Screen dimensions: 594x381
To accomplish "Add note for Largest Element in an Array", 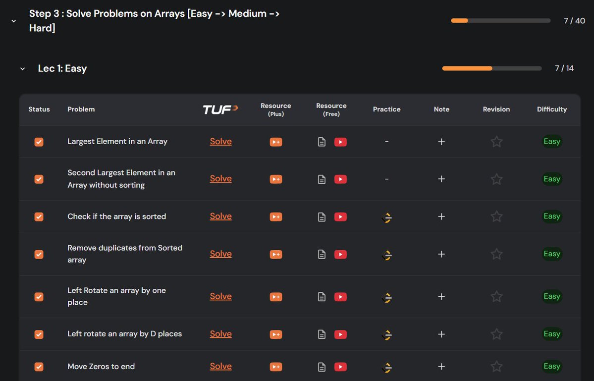I will click(x=441, y=142).
